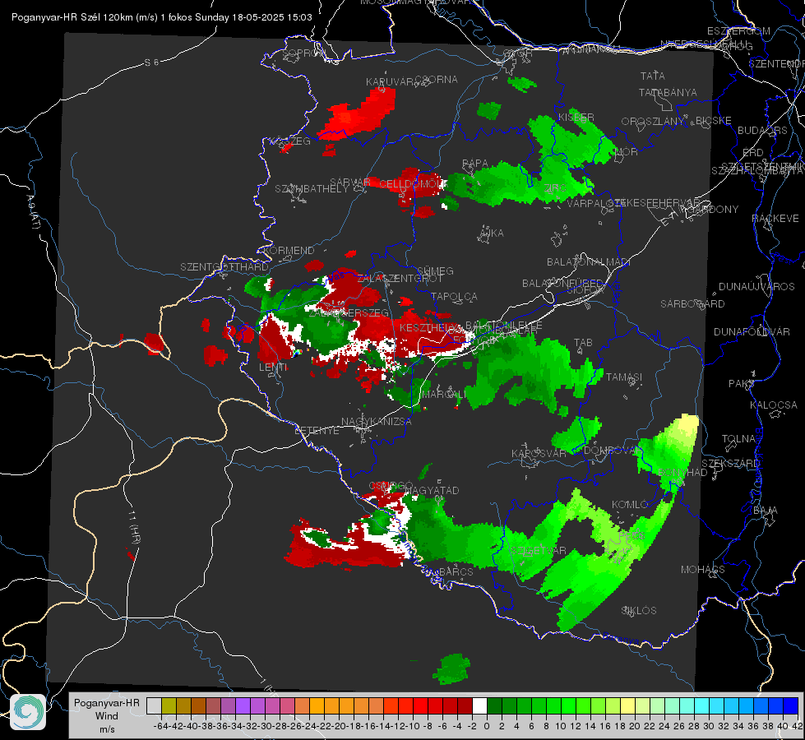This screenshot has height=740, width=805.
Task: Click the SZIGETVAR town label
Action: 538,551
